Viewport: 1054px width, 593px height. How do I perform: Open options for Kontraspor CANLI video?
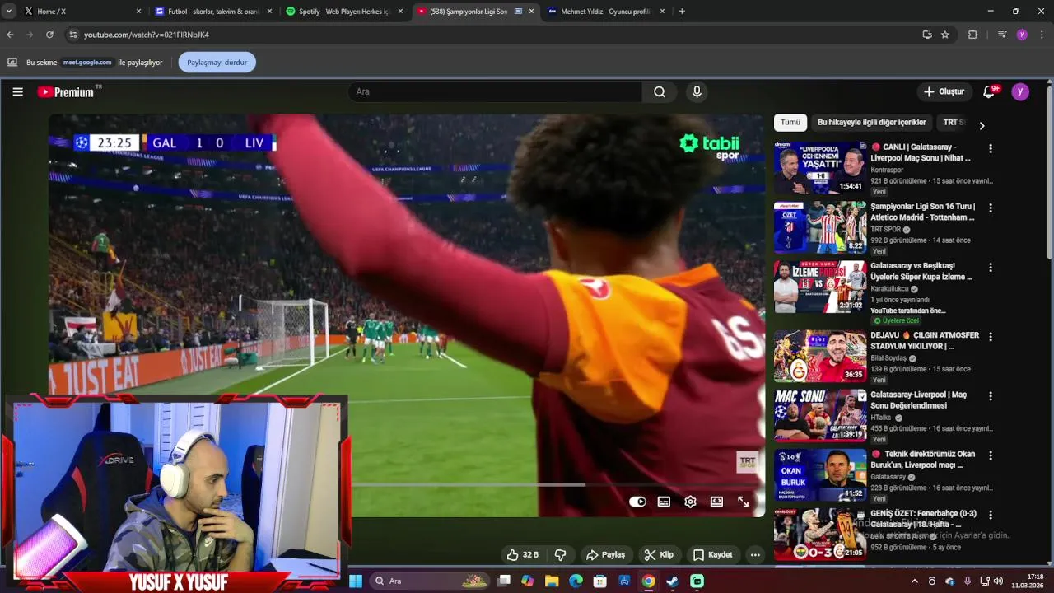point(991,149)
